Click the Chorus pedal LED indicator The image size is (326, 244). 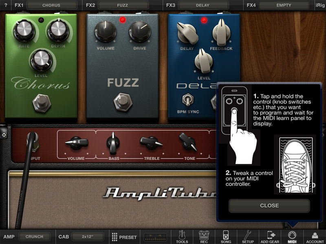pyautogui.click(x=41, y=20)
